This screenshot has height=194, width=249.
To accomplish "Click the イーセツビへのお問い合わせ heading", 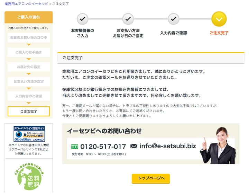I will pyautogui.click(x=104, y=131).
